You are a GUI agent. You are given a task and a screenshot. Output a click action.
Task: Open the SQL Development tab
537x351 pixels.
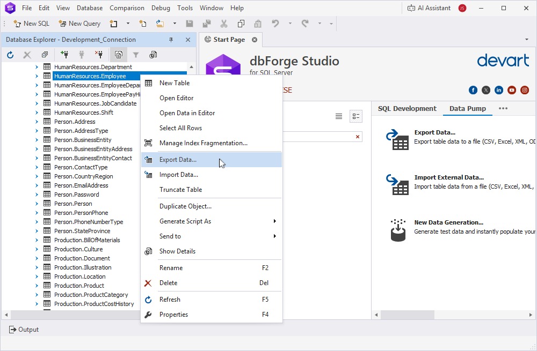407,108
